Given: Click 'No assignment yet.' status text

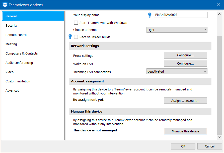Looking at the screenshot, I should 89,100.
